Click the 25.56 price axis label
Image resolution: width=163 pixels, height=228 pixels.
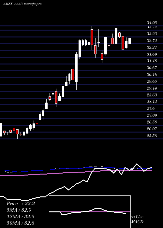click(x=152, y=136)
